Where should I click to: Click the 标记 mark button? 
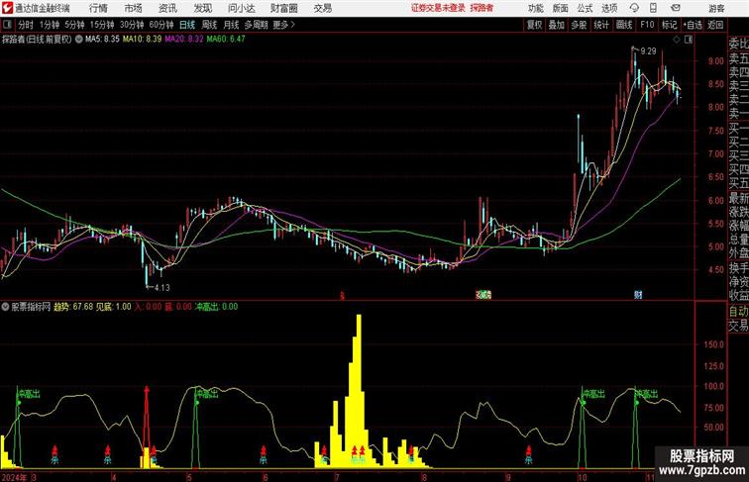pyautogui.click(x=669, y=25)
